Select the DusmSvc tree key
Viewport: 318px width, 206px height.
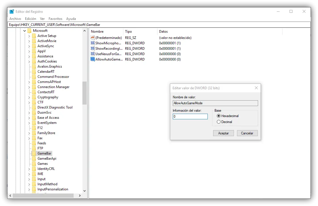[44, 113]
